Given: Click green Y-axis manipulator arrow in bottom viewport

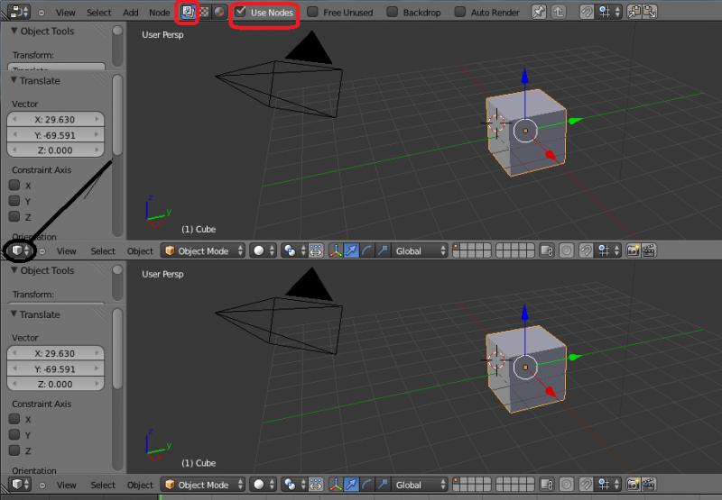Looking at the screenshot, I should (x=575, y=357).
